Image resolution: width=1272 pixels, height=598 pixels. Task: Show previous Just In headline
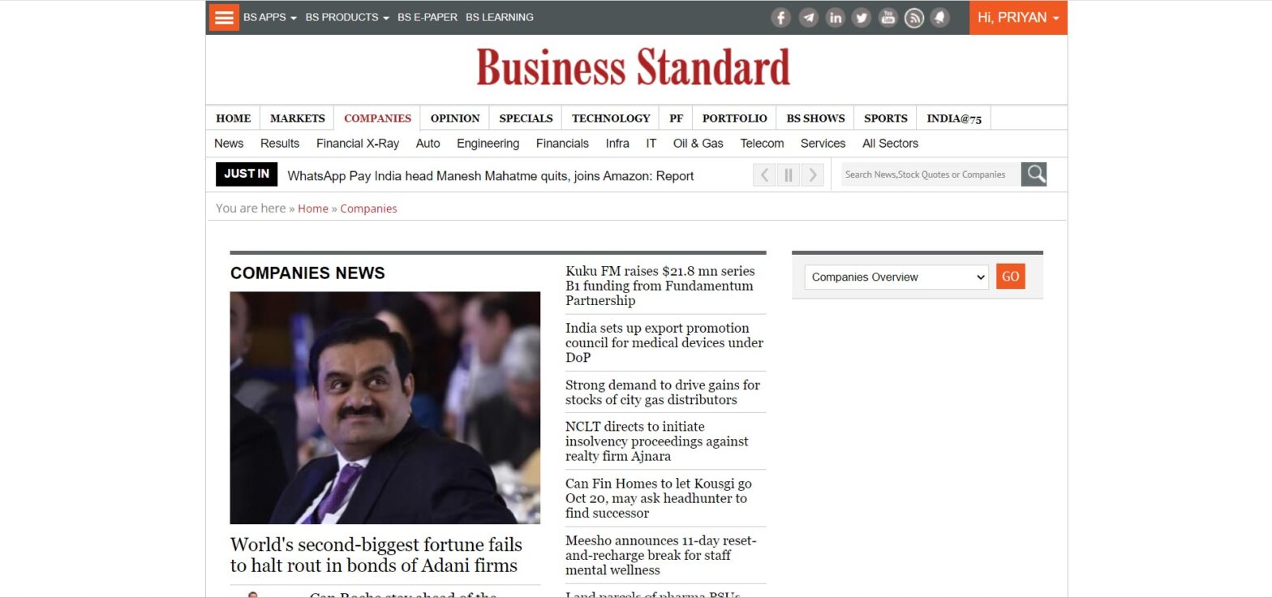[763, 174]
